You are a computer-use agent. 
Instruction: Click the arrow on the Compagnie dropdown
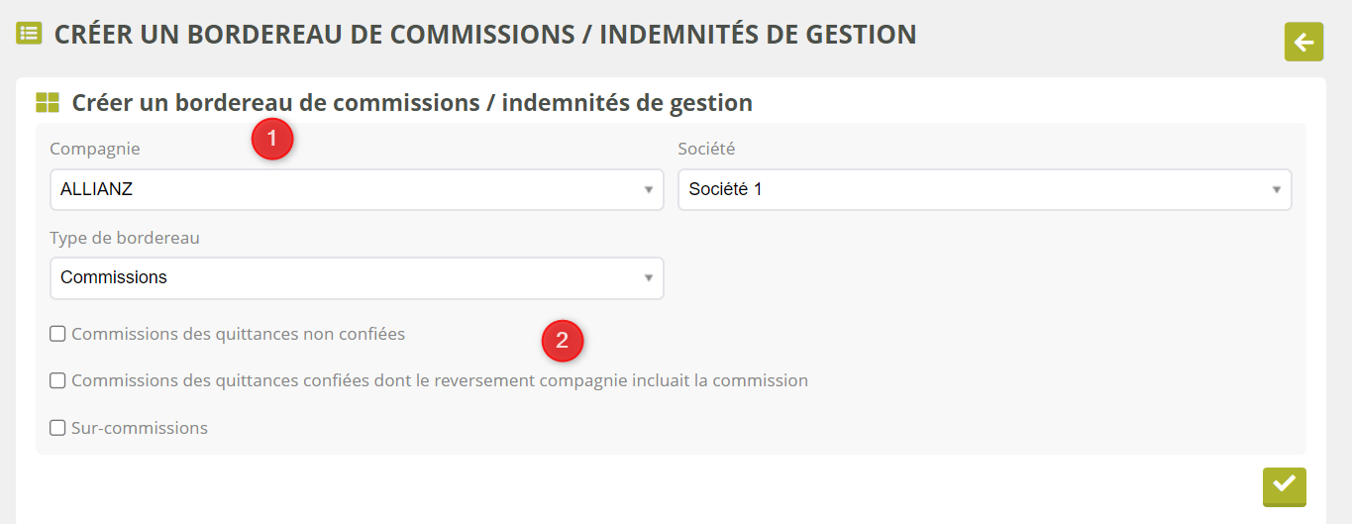[x=648, y=190]
